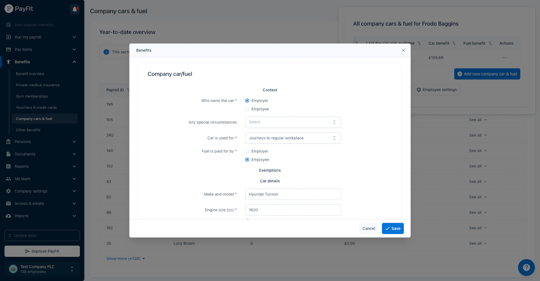Click the Improve PayFit button
The width and height of the screenshot is (540, 281).
pyautogui.click(x=42, y=251)
